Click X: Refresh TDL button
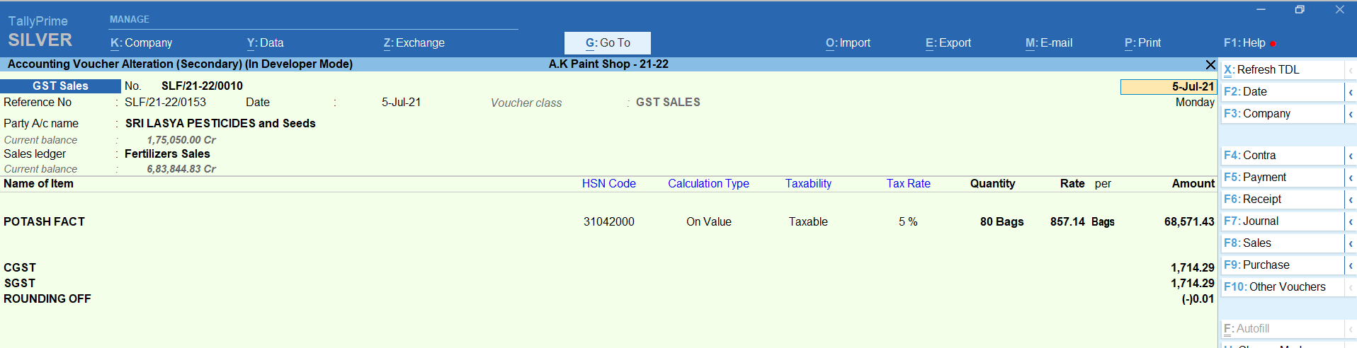Image resolution: width=1357 pixels, height=348 pixels. (1282, 69)
